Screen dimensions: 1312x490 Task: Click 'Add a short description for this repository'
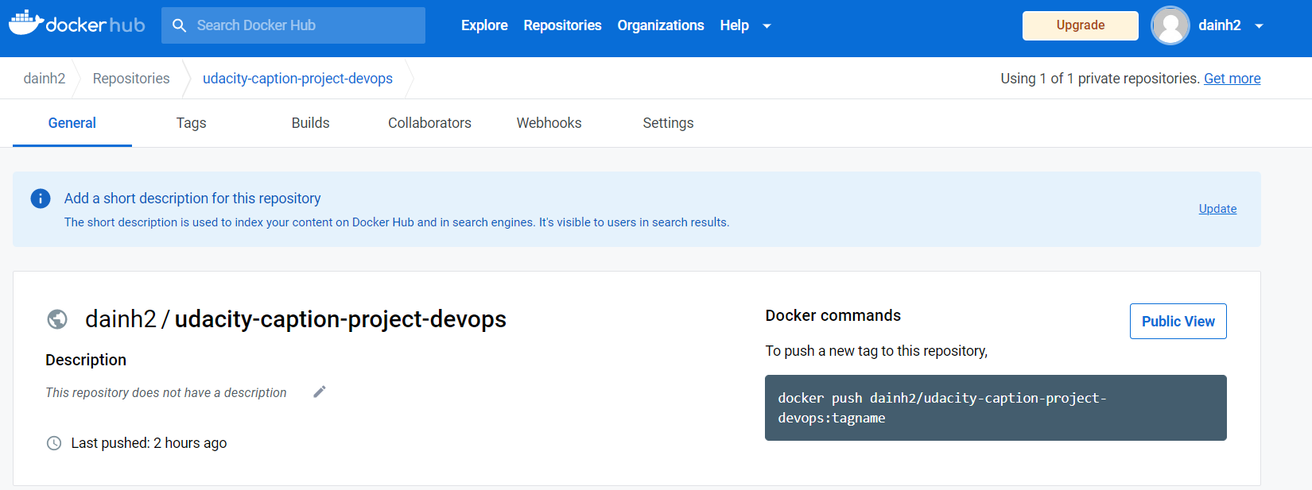tap(192, 199)
